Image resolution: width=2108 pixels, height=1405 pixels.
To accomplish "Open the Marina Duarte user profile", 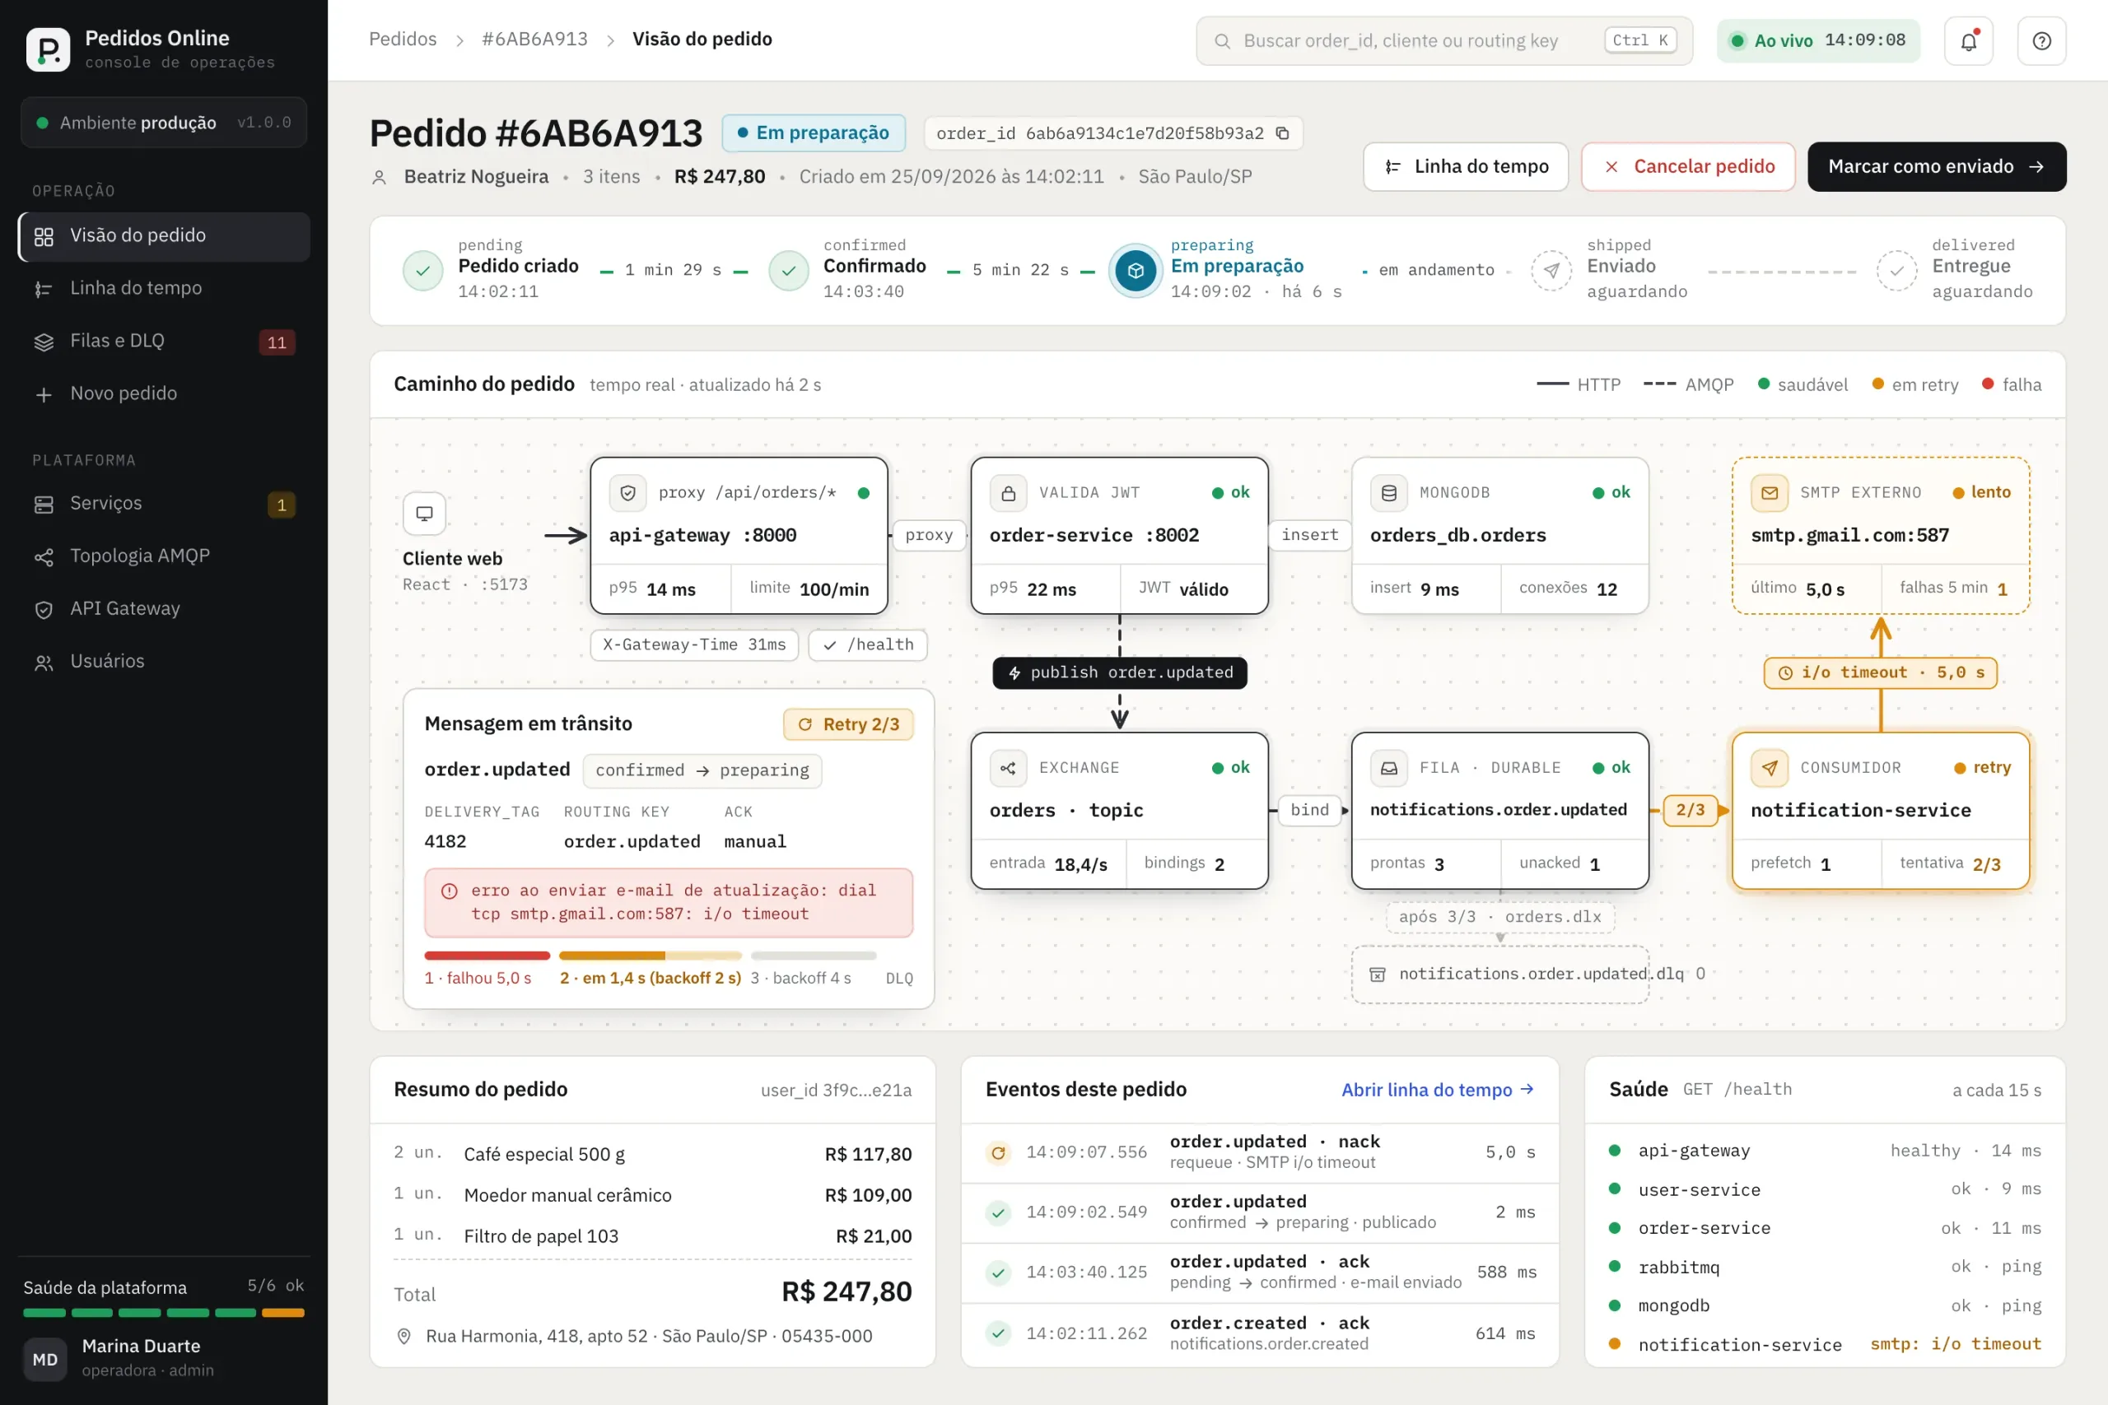I will pyautogui.click(x=164, y=1357).
